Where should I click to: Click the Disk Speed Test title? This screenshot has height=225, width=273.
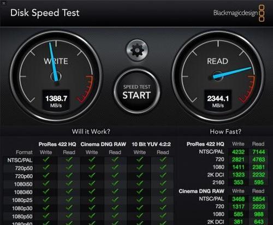point(45,13)
